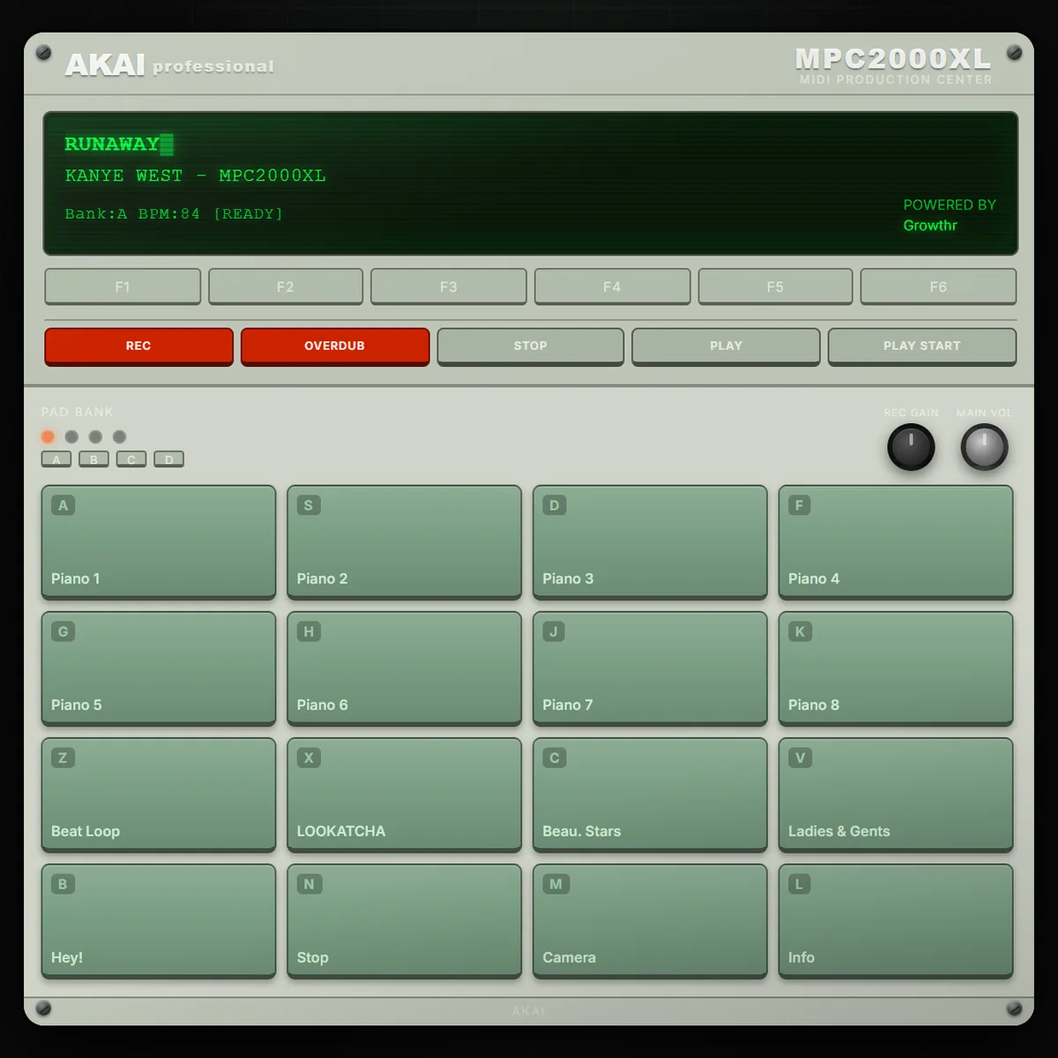Open the Growthr link on display
The width and height of the screenshot is (1058, 1058).
pyautogui.click(x=930, y=225)
